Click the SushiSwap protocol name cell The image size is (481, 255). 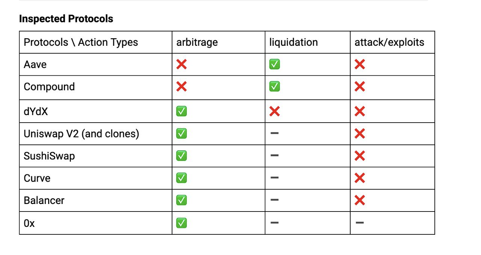49,156
